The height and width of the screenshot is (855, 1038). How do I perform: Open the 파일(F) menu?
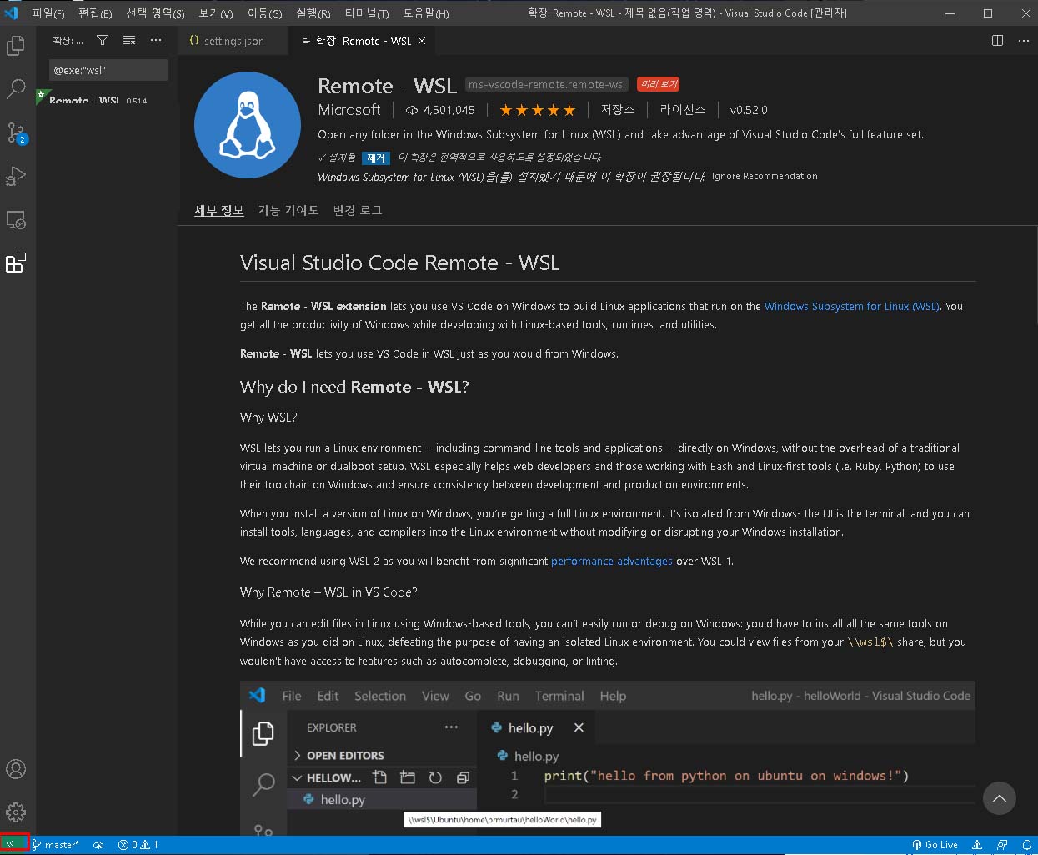pos(48,13)
